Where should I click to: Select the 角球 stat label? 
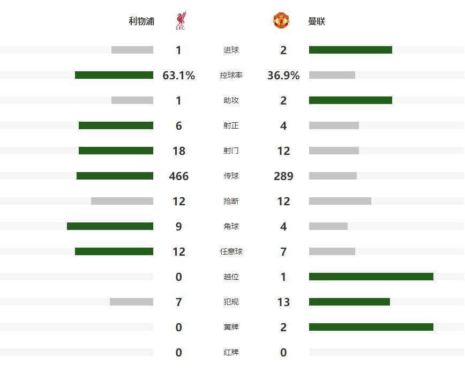[x=231, y=227]
